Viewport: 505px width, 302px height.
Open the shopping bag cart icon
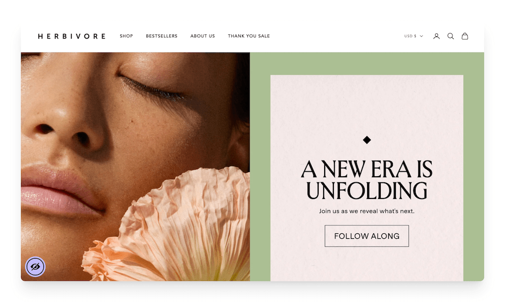coord(465,36)
